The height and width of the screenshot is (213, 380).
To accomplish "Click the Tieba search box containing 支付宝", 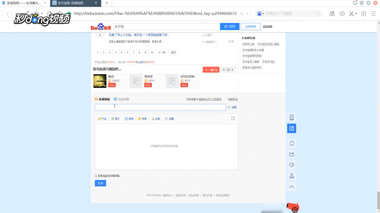I will 166,26.
